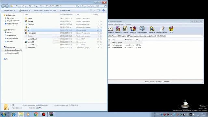This screenshot has height=117, width=208.
Task: Click the Новая папка button
Action: 65,10
